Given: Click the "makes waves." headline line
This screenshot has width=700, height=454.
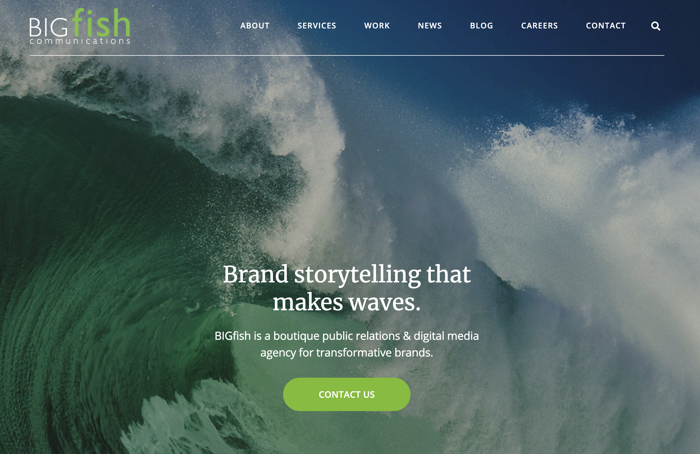Looking at the screenshot, I should click(x=347, y=302).
